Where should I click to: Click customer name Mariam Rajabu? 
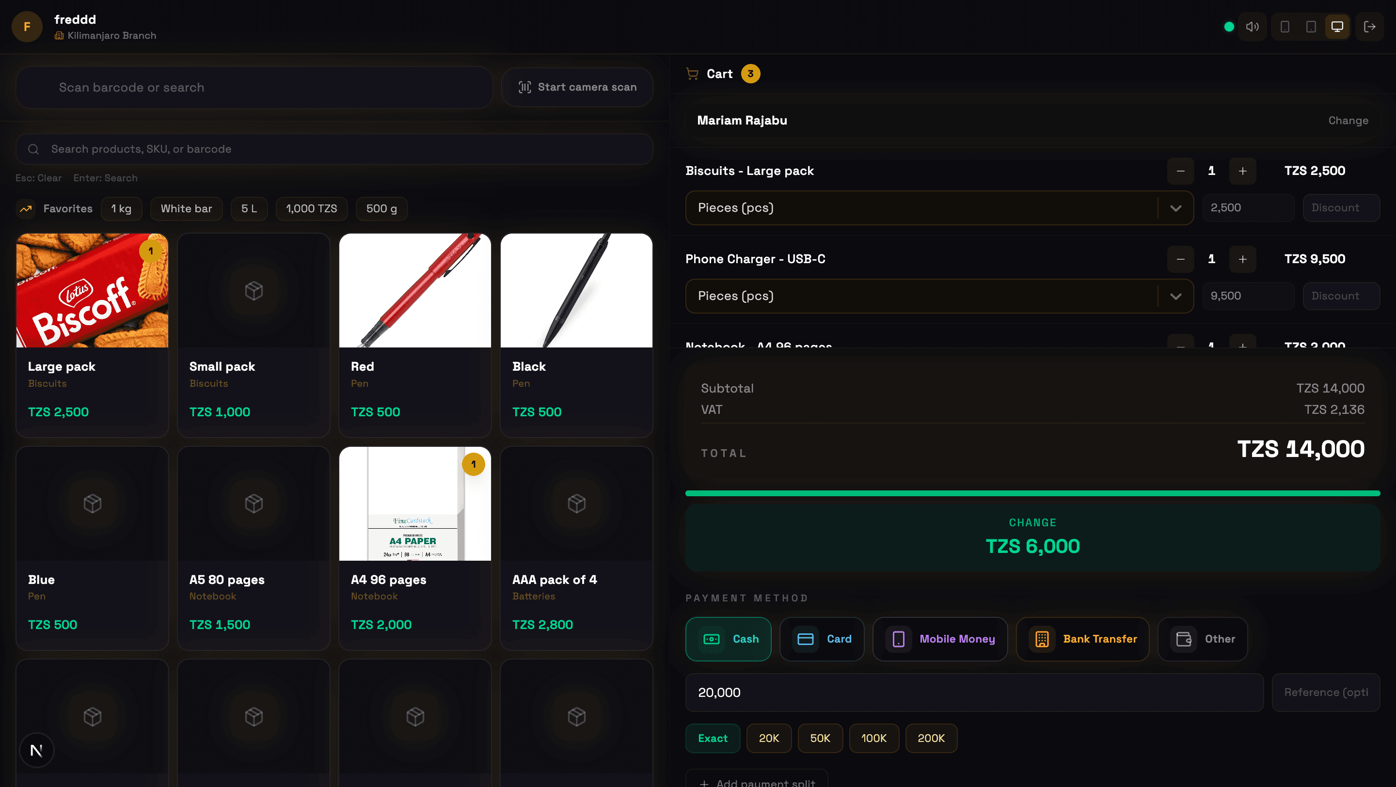pos(742,121)
